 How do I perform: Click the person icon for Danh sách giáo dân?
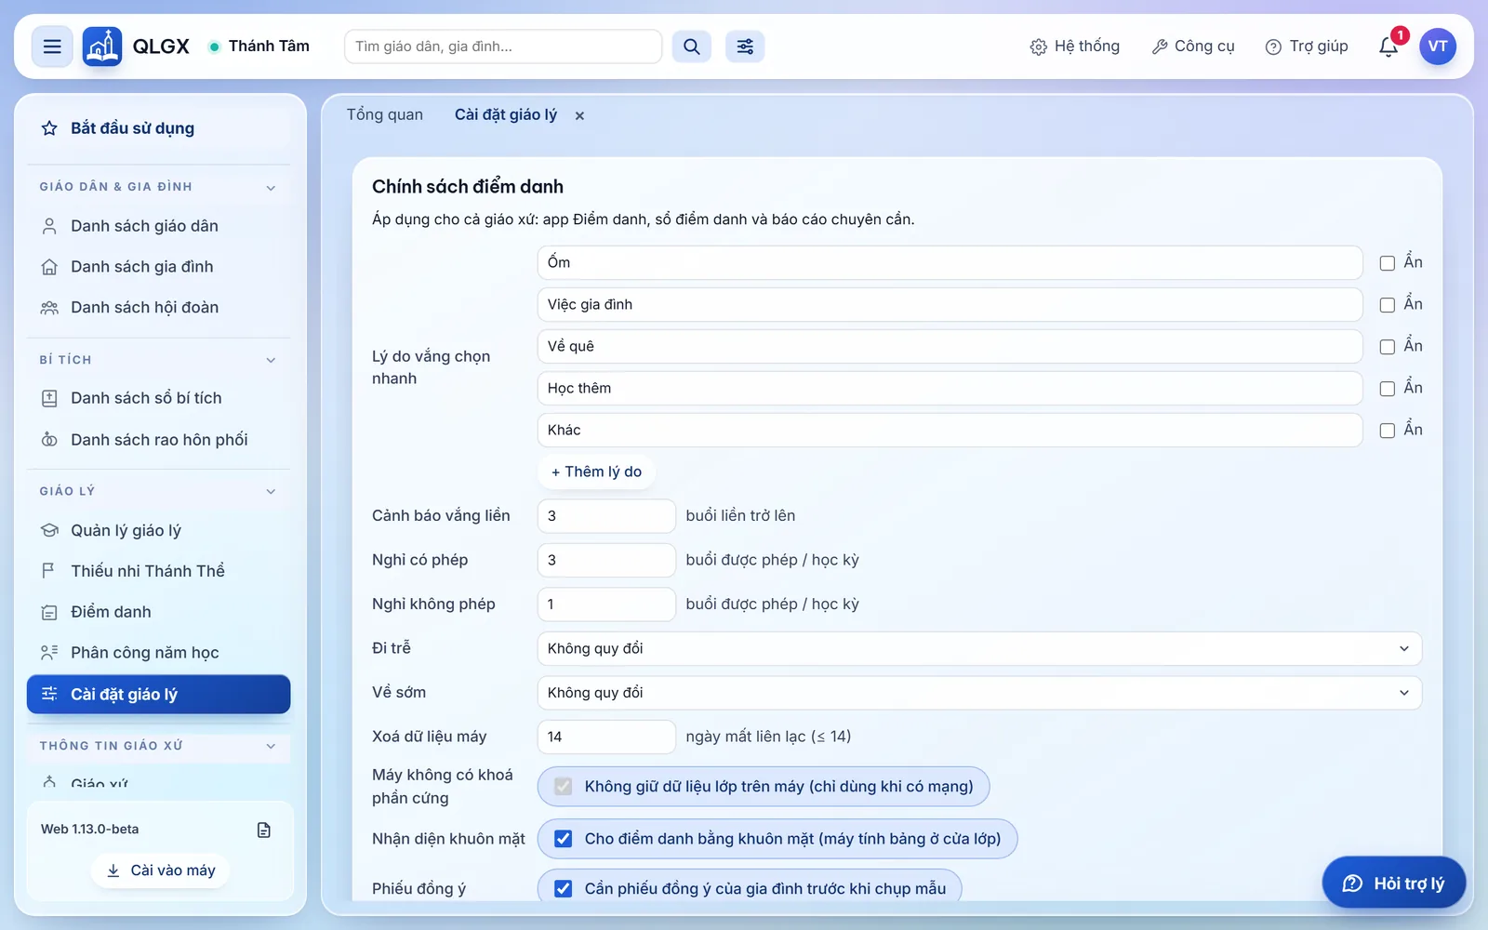pyautogui.click(x=49, y=226)
